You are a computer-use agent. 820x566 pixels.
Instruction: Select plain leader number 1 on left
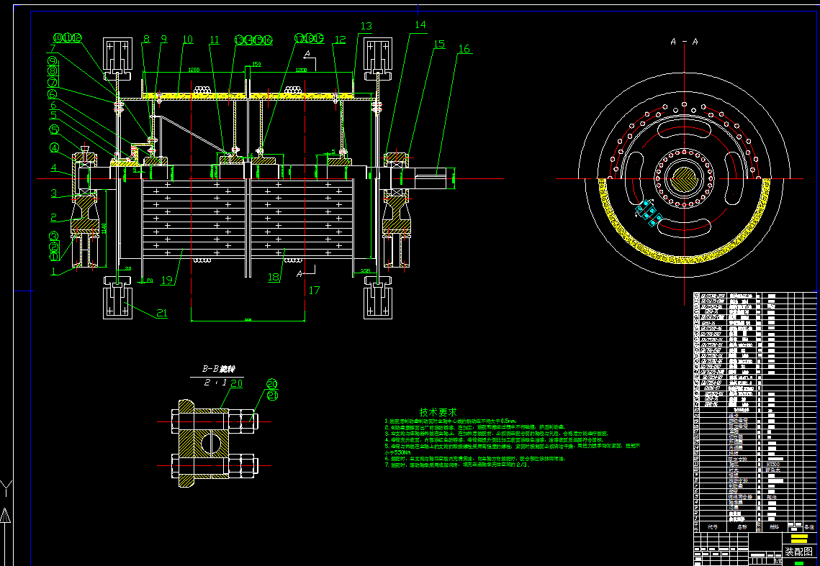53,270
